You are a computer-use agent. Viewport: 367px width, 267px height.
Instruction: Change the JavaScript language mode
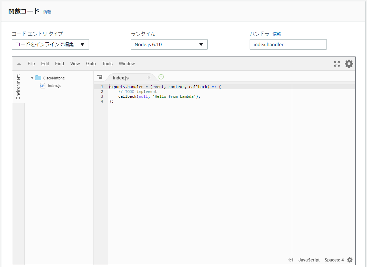[309, 260]
